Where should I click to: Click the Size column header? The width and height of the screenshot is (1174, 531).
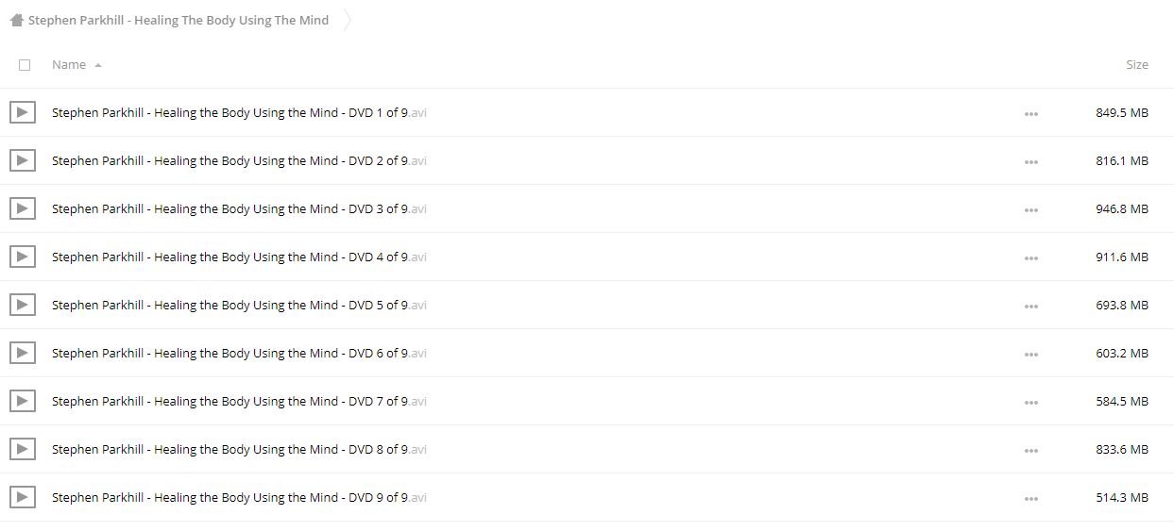click(1137, 64)
